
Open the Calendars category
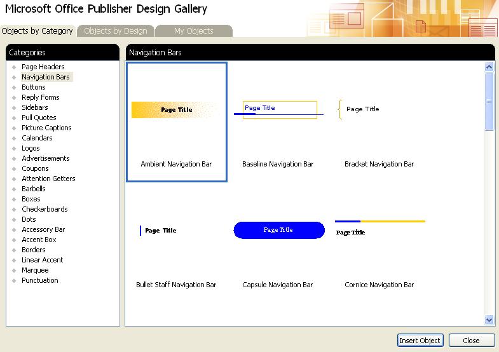pyautogui.click(x=37, y=138)
